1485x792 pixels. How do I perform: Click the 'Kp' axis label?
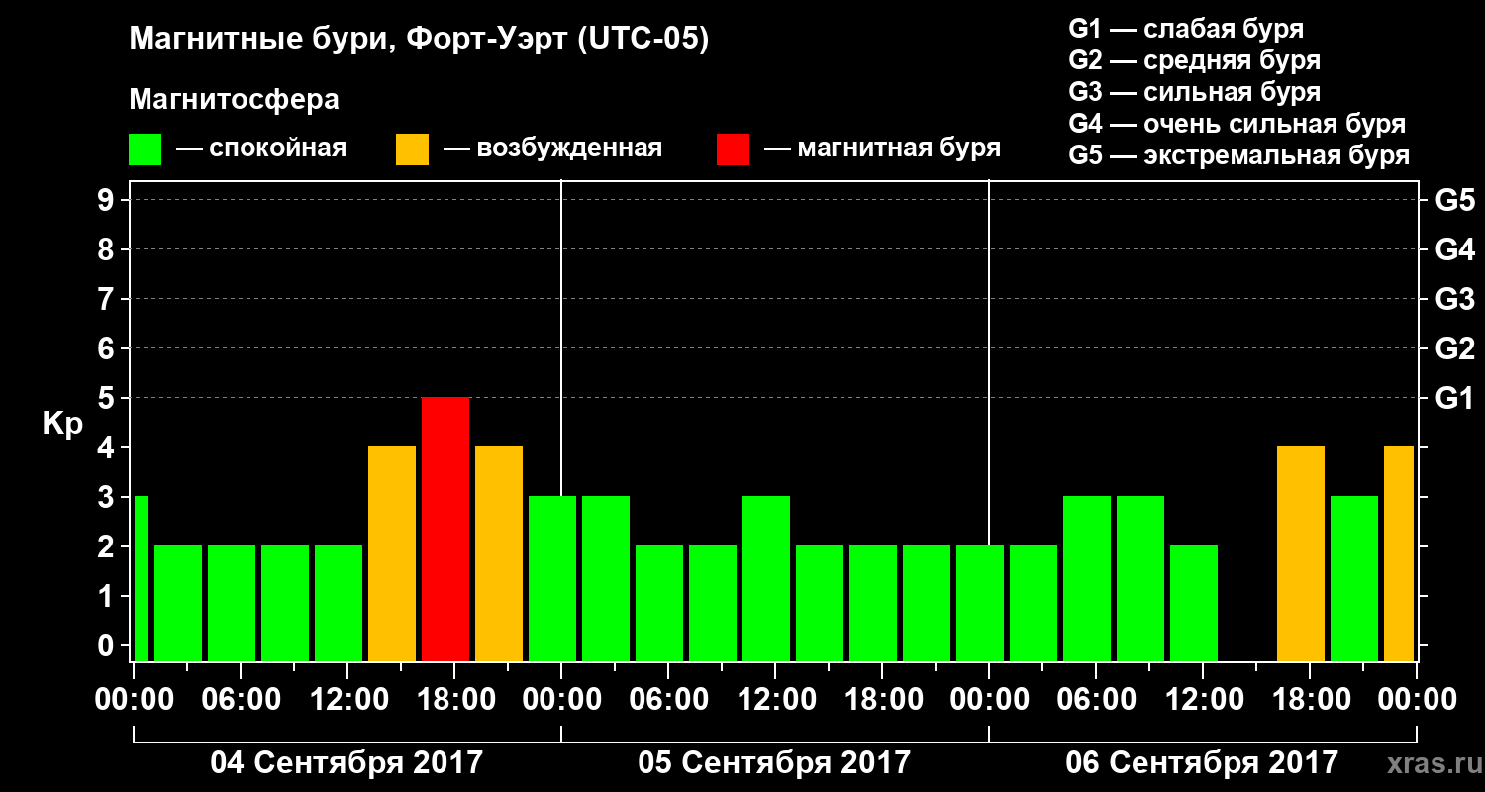tap(62, 424)
